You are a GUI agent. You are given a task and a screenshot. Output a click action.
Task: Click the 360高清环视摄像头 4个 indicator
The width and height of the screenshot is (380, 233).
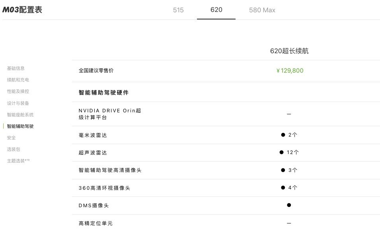[x=289, y=188]
